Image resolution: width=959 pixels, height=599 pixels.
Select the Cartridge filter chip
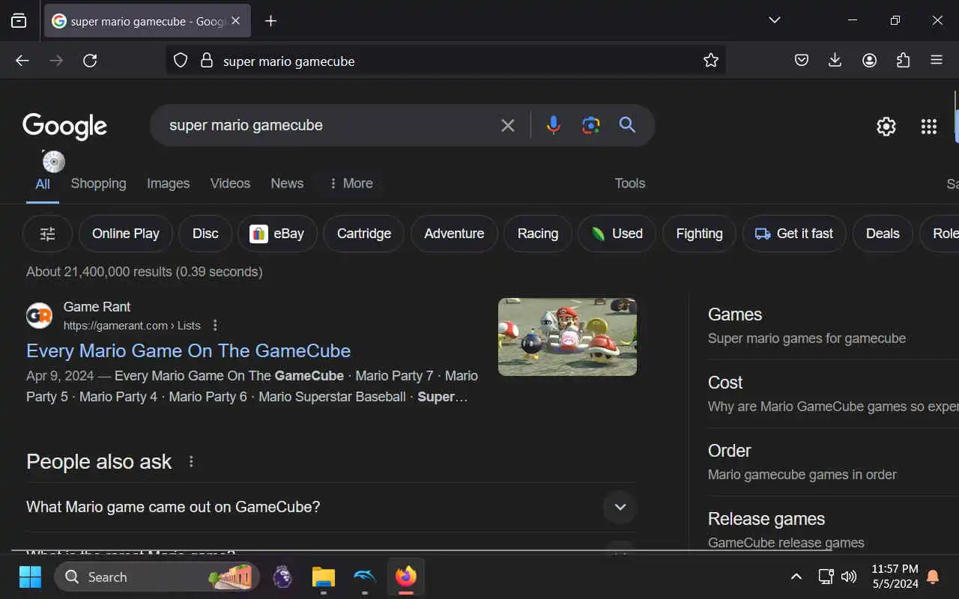point(364,234)
